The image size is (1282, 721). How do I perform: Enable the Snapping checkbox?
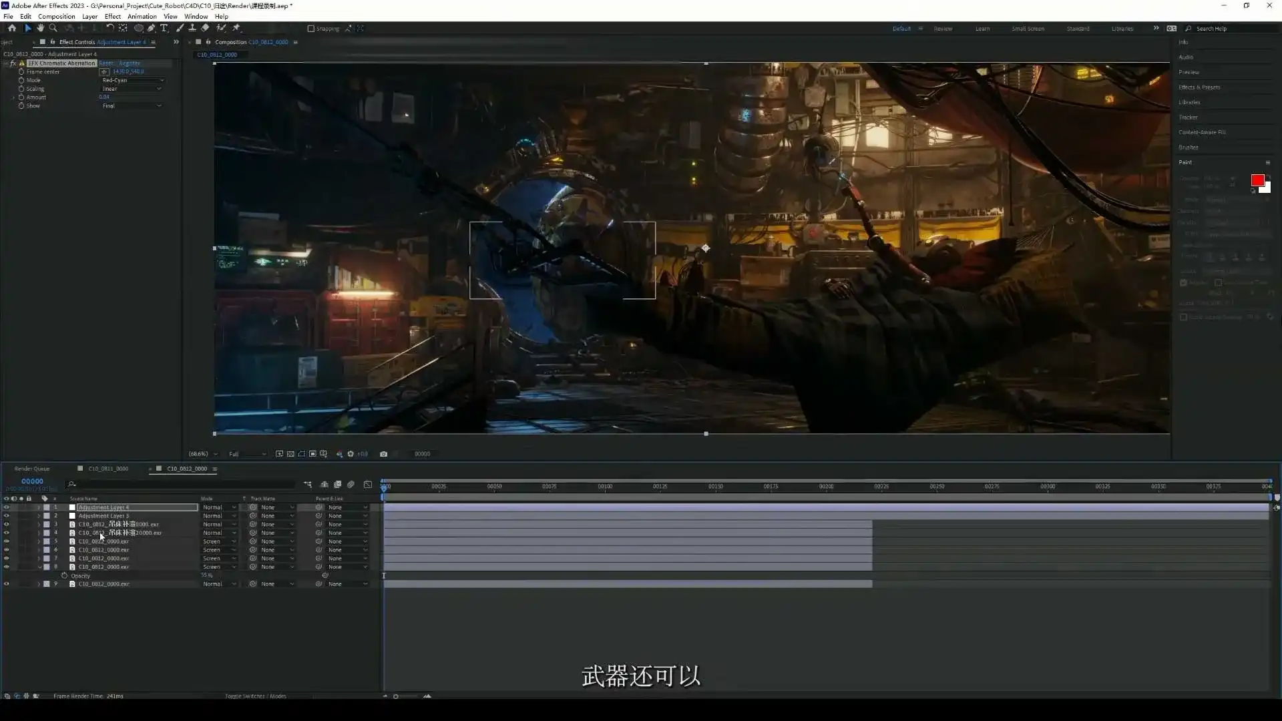tap(310, 29)
